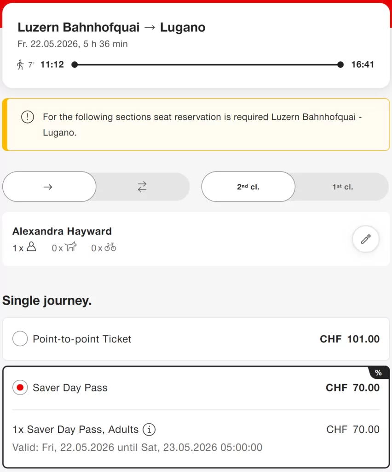Switch to the one-way arrow option
Screen dimensions: 392x472
pyautogui.click(x=48, y=187)
